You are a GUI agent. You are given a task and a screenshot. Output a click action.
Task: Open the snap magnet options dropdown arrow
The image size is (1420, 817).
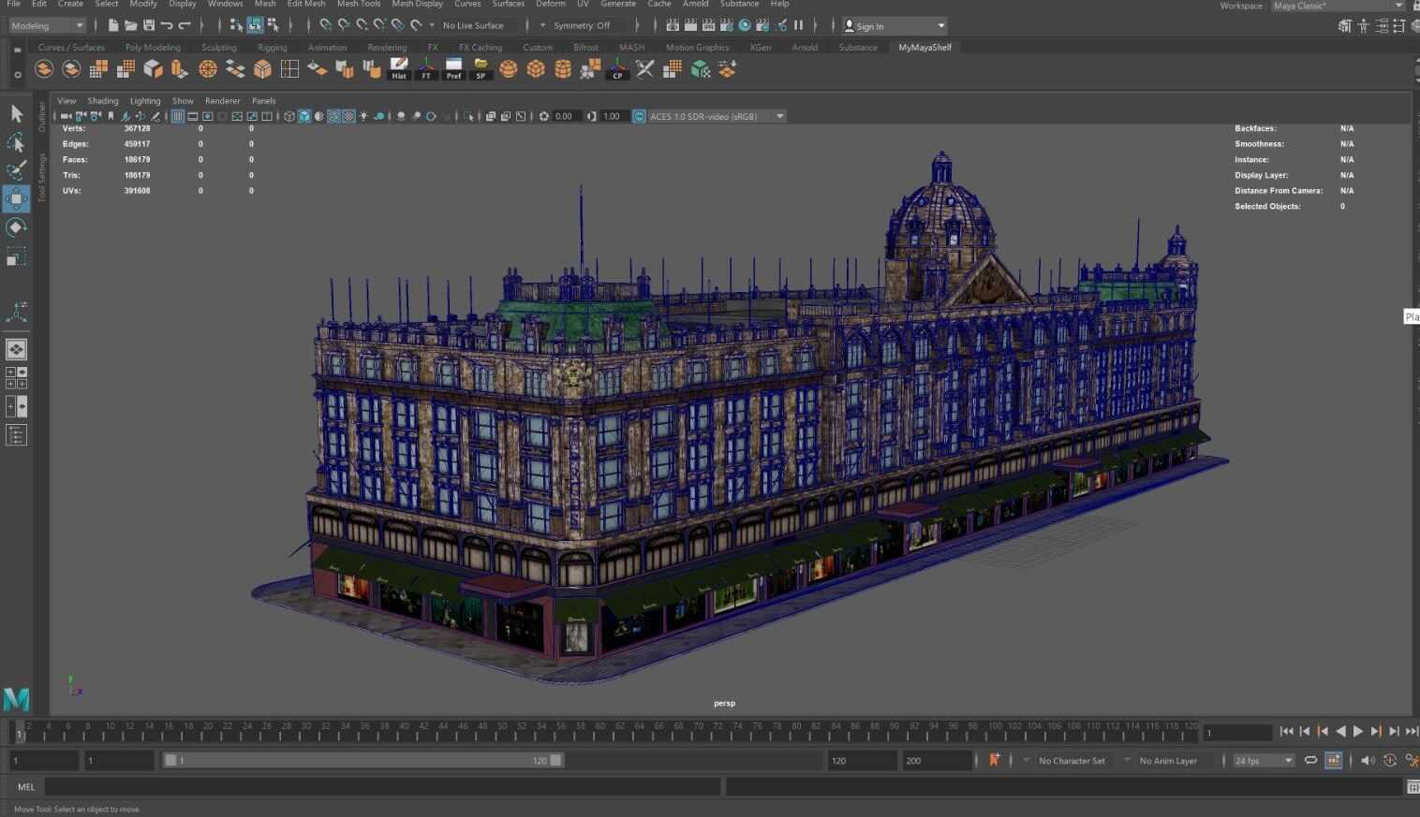pyautogui.click(x=432, y=25)
